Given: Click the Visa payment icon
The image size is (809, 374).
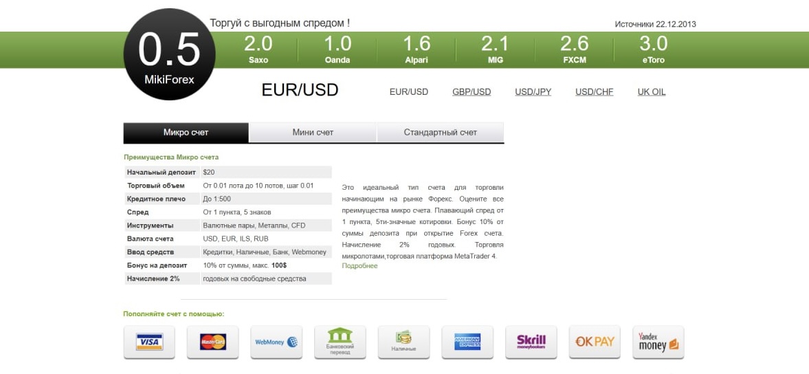Looking at the screenshot, I should pos(149,342).
